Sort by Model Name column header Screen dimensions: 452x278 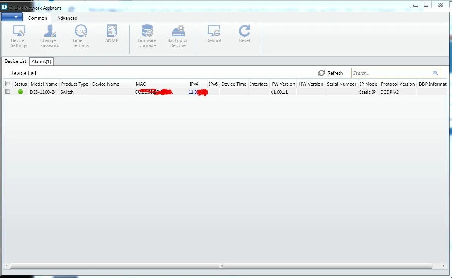(44, 84)
